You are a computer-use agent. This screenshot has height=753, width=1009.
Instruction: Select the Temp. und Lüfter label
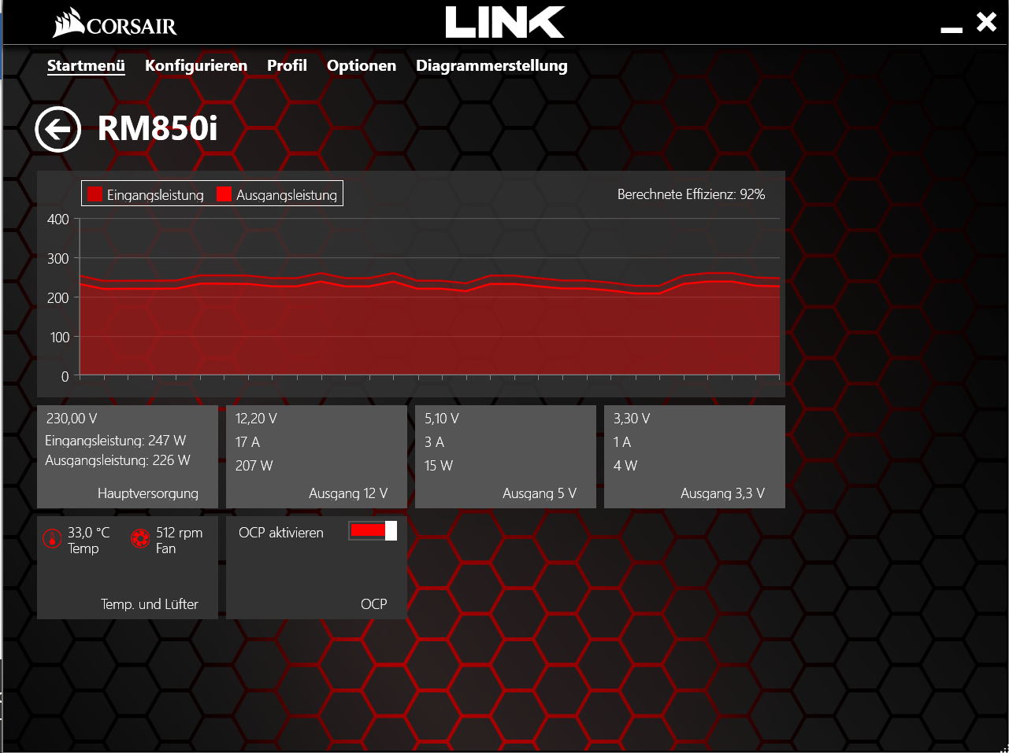150,604
